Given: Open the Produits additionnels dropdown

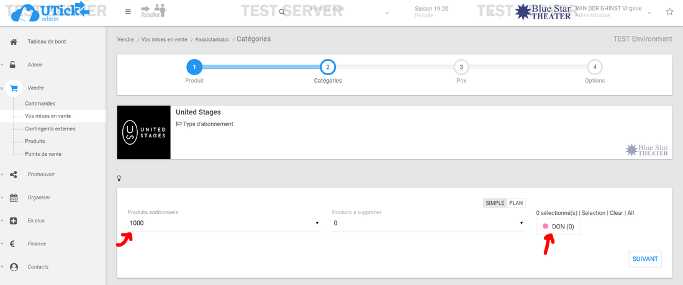Looking at the screenshot, I should [x=224, y=223].
